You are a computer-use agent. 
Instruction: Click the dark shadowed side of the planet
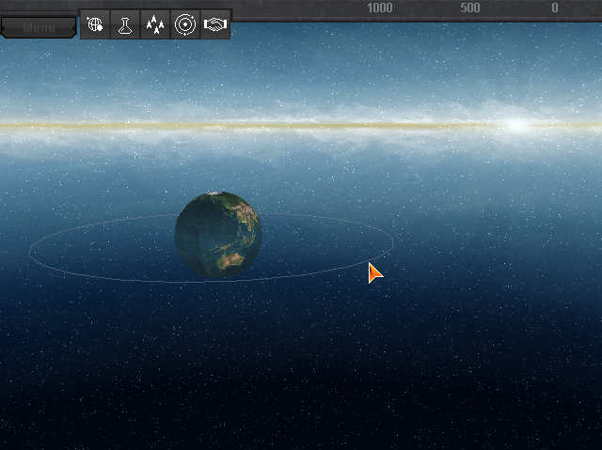(192, 235)
